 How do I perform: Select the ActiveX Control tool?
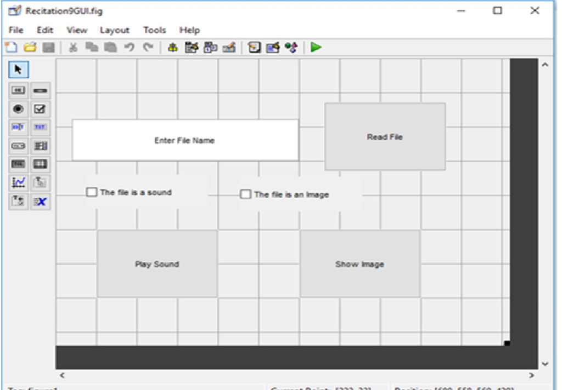(x=40, y=202)
